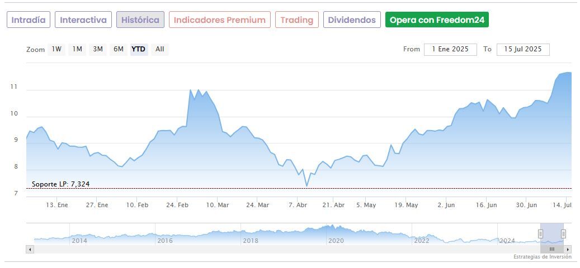Click the scrollbar right arrow
This screenshot has height=268, width=580.
coord(568,249)
